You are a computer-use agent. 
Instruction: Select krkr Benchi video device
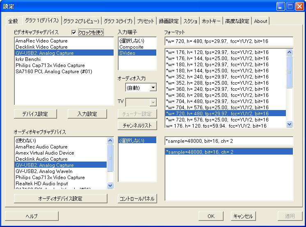point(64,59)
